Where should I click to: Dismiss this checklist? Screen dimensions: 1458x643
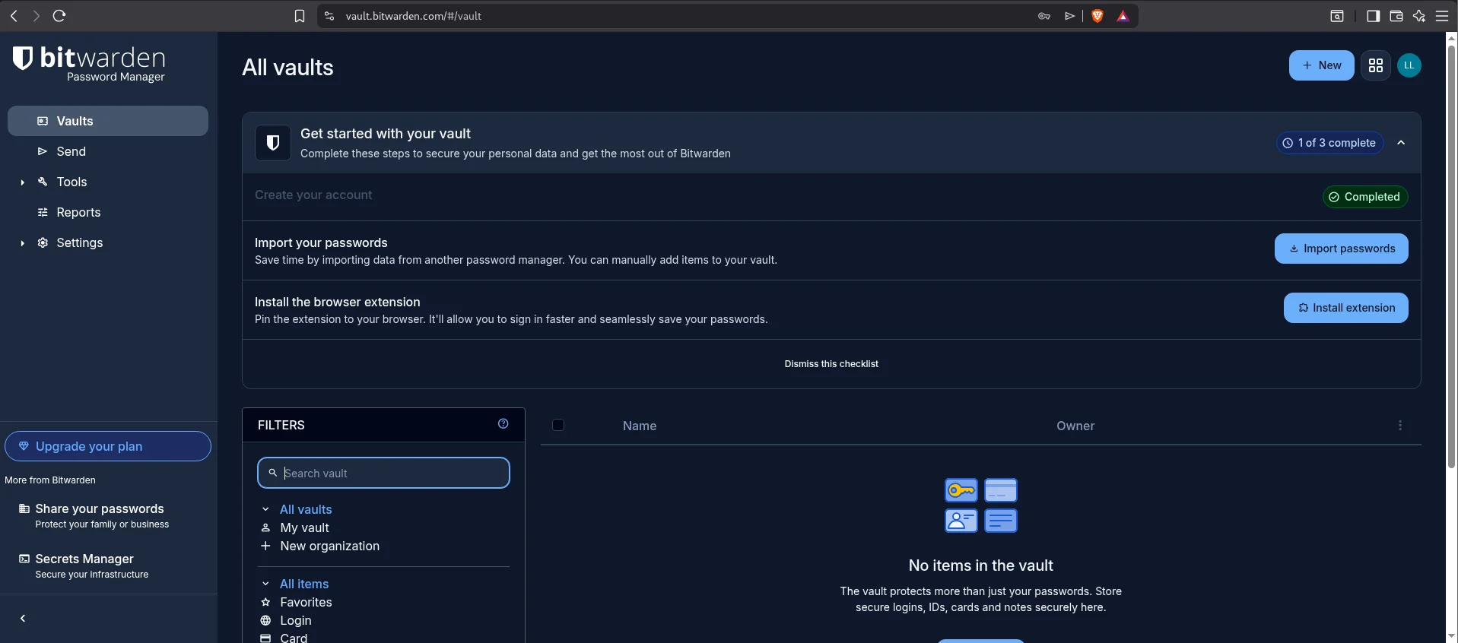pos(831,364)
